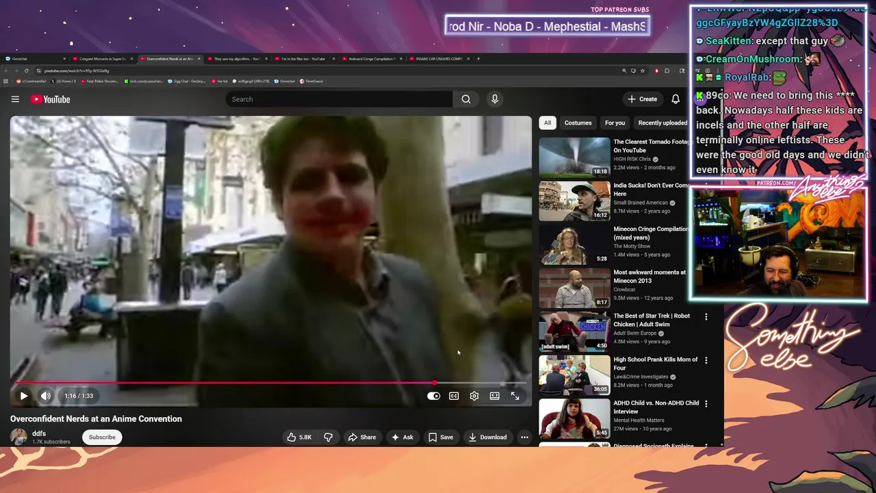Open options menu for ADHD Child video
This screenshot has height=493, width=876.
click(706, 404)
